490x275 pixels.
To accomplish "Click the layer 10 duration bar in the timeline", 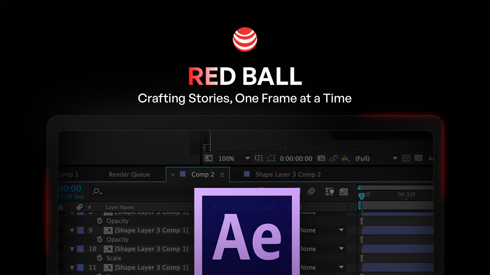I will tap(397, 249).
